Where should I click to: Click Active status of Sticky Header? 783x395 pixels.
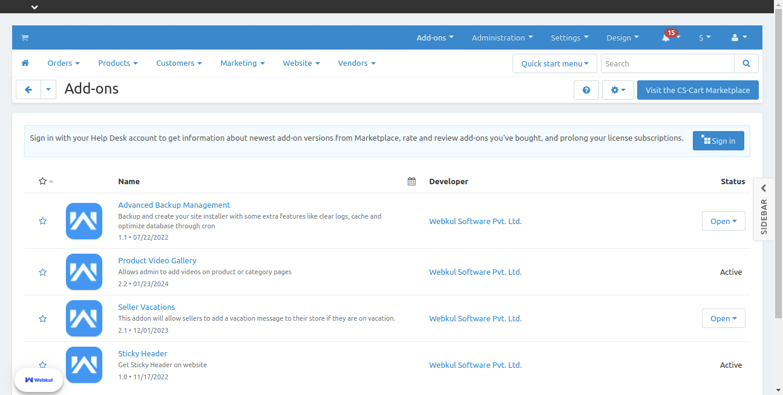(x=731, y=365)
